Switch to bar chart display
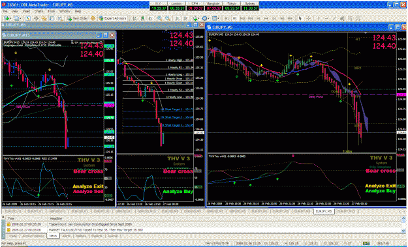Image resolution: width=408 pixels, height=247 pixels. [x=134, y=18]
